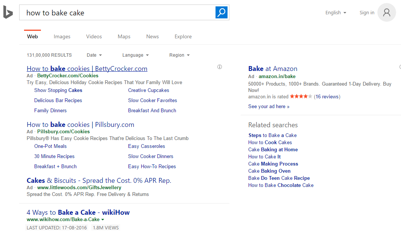Open the Language filter dropdown
The image size is (401, 232).
[x=136, y=55]
